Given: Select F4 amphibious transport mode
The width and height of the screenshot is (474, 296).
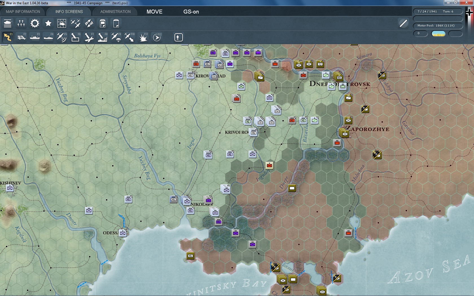Looking at the screenshot, I should tap(49, 37).
